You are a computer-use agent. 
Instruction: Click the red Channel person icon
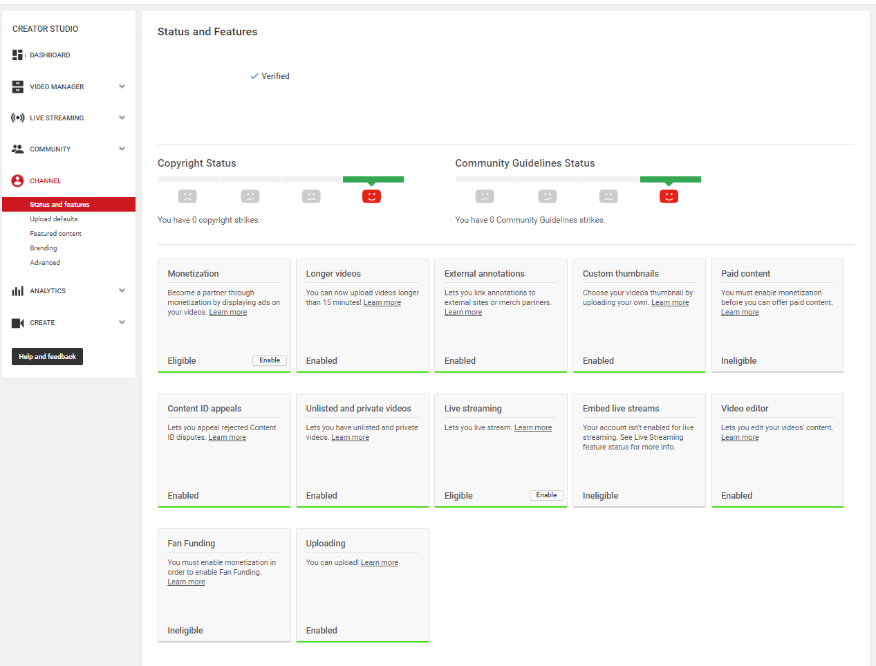point(18,181)
